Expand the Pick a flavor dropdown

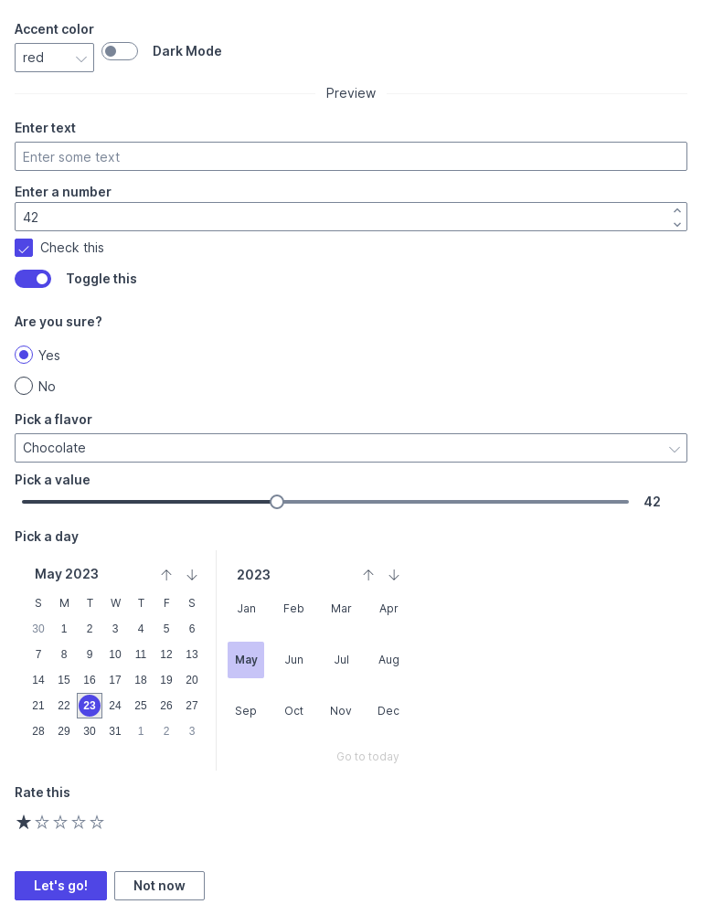point(351,448)
